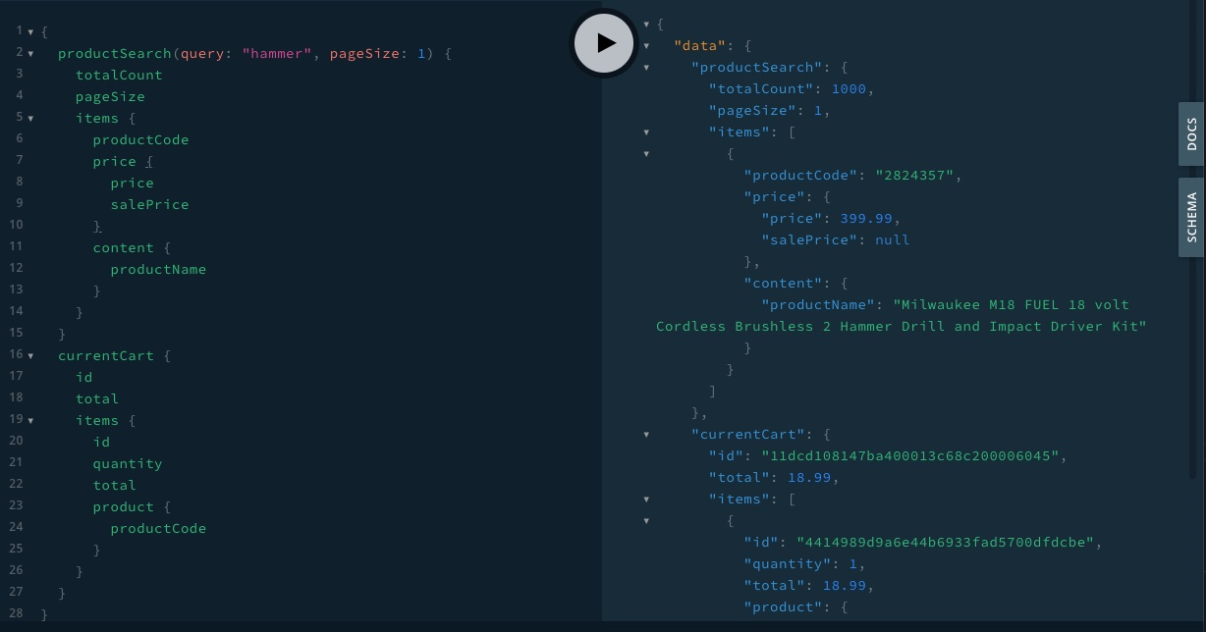1206x632 pixels.
Task: Collapse the items block fold arrow at line 5
Action: tap(31, 119)
